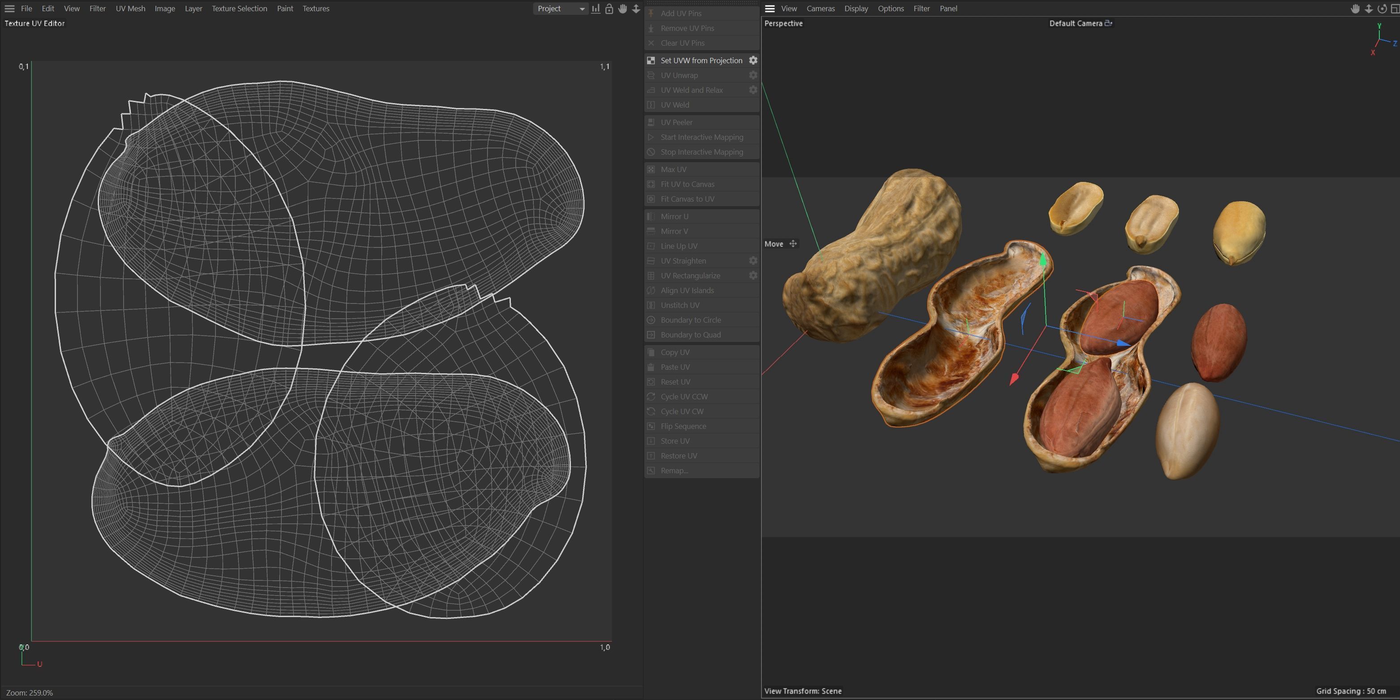Click the Mirror V icon

(x=651, y=231)
